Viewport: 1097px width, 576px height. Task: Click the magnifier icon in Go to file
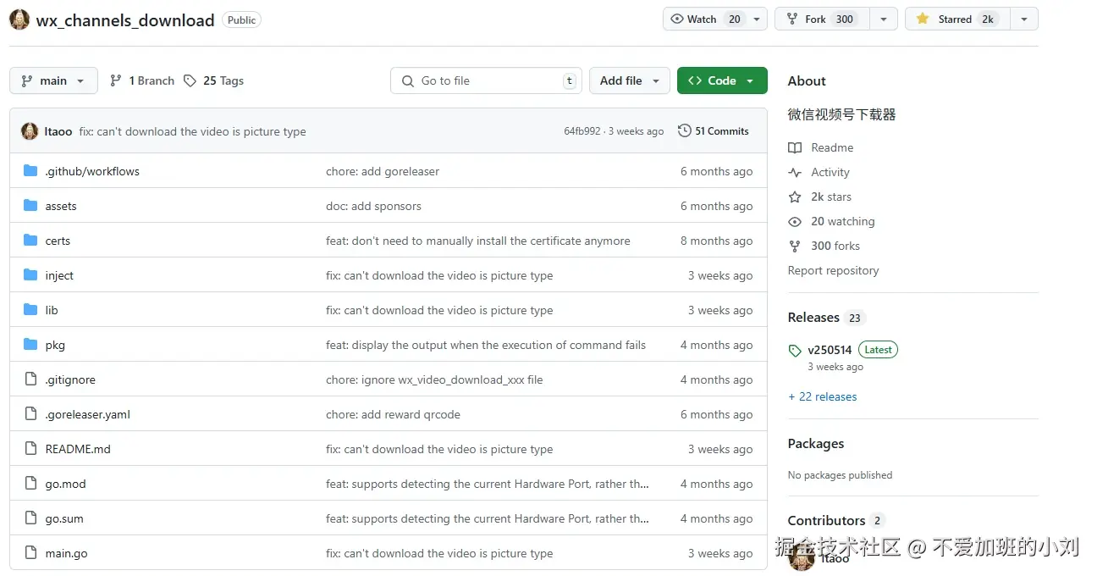pos(408,80)
